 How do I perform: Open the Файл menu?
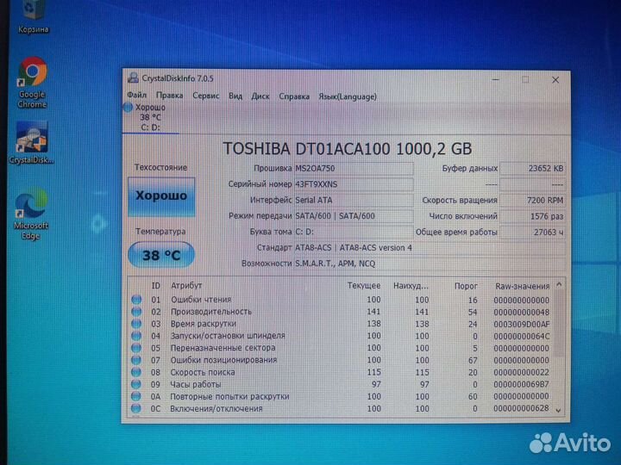(136, 96)
